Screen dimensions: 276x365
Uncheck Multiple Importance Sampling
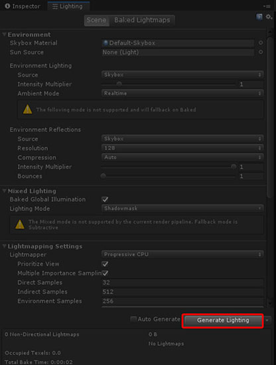tap(105, 273)
